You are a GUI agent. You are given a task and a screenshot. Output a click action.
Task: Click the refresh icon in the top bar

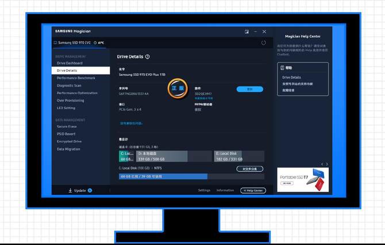coord(264,42)
